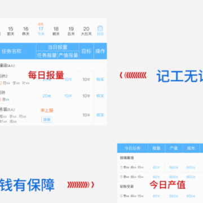Click the 800元 成本 value
This screenshot has width=203, height=203.
click(191, 177)
